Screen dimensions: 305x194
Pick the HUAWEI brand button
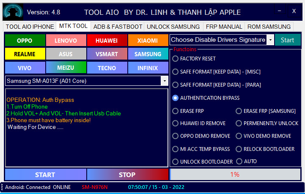107,40
